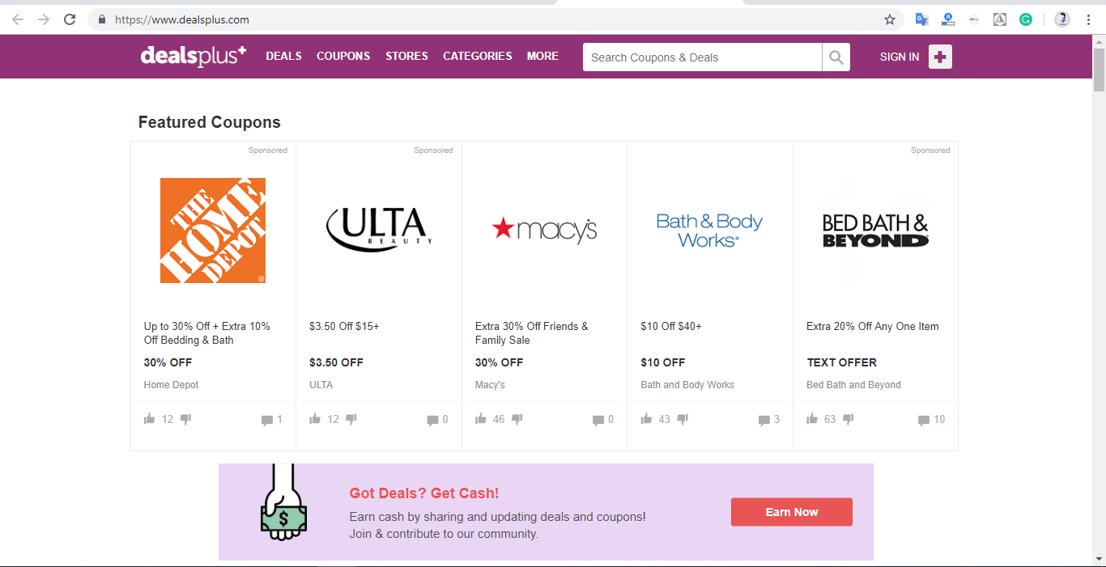Thumbs down the Bed Bath and Beyond coupon

click(849, 419)
